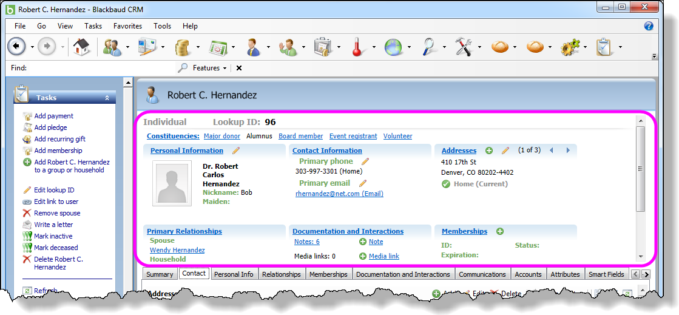This screenshot has width=679, height=315.
Task: Open the Wendy Hernandez spouse link
Action: (177, 250)
